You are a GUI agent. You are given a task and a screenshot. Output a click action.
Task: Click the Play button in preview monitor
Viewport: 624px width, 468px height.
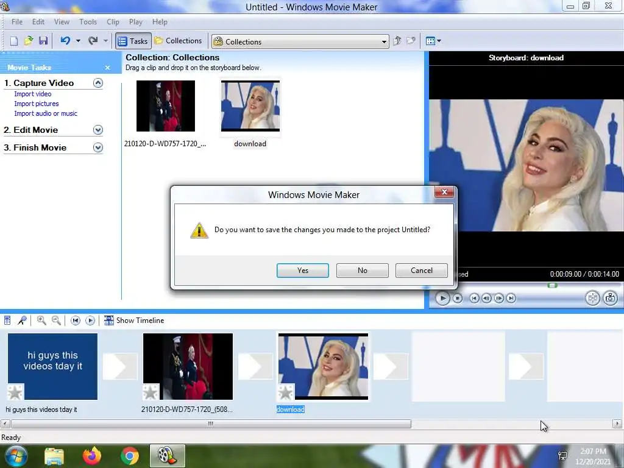pyautogui.click(x=442, y=298)
